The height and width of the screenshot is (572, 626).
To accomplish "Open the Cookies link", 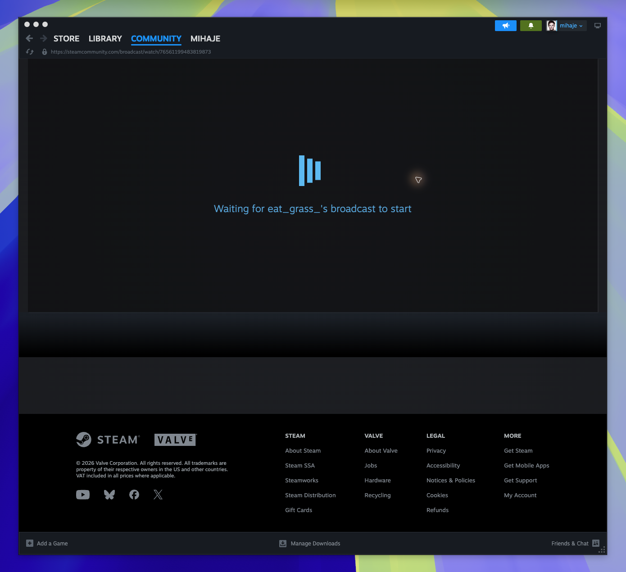I will click(437, 495).
